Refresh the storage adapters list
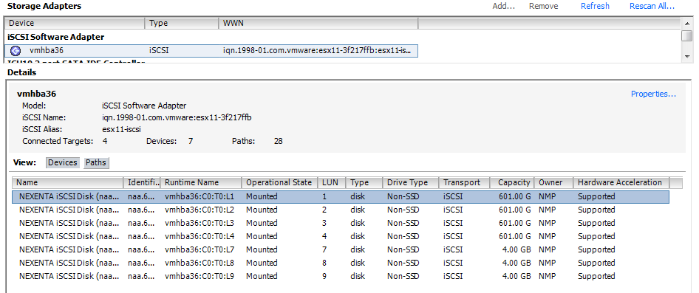 pos(595,6)
